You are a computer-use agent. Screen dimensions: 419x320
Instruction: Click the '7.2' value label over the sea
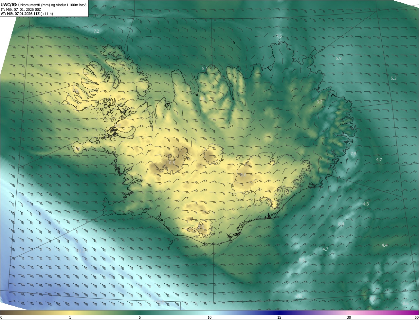[96, 31]
